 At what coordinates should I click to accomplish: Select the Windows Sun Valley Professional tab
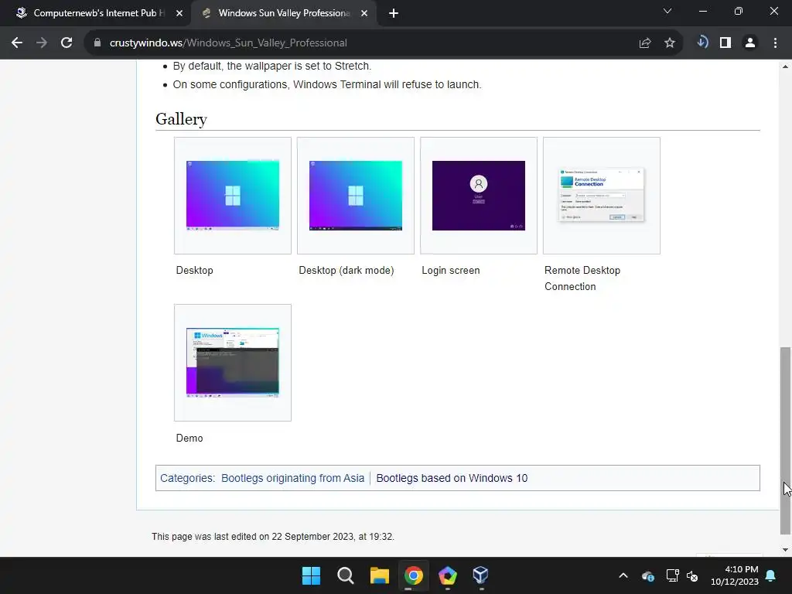click(283, 13)
